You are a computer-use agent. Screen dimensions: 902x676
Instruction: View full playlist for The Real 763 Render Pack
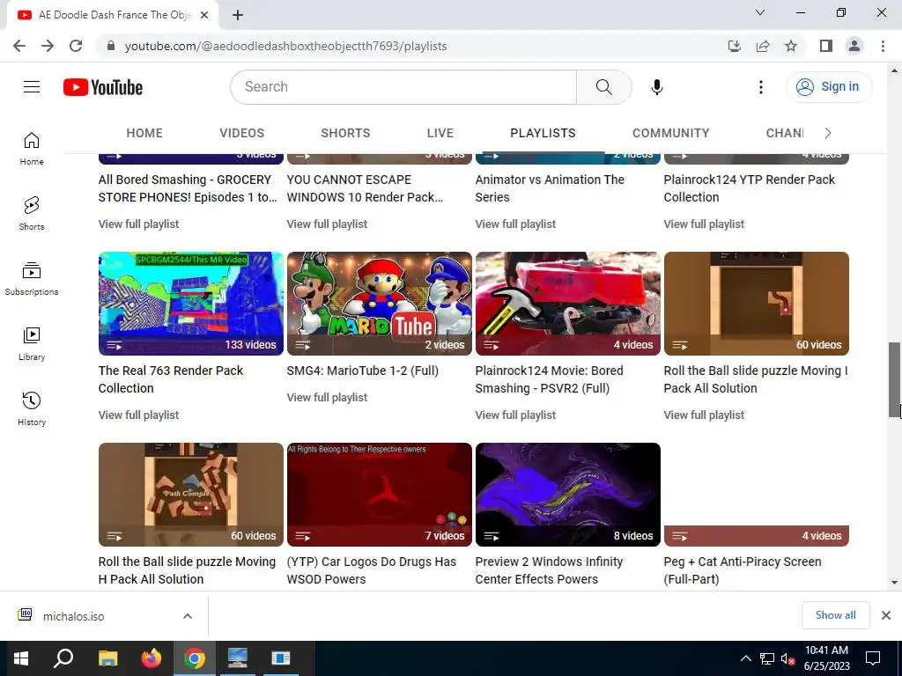tap(138, 415)
